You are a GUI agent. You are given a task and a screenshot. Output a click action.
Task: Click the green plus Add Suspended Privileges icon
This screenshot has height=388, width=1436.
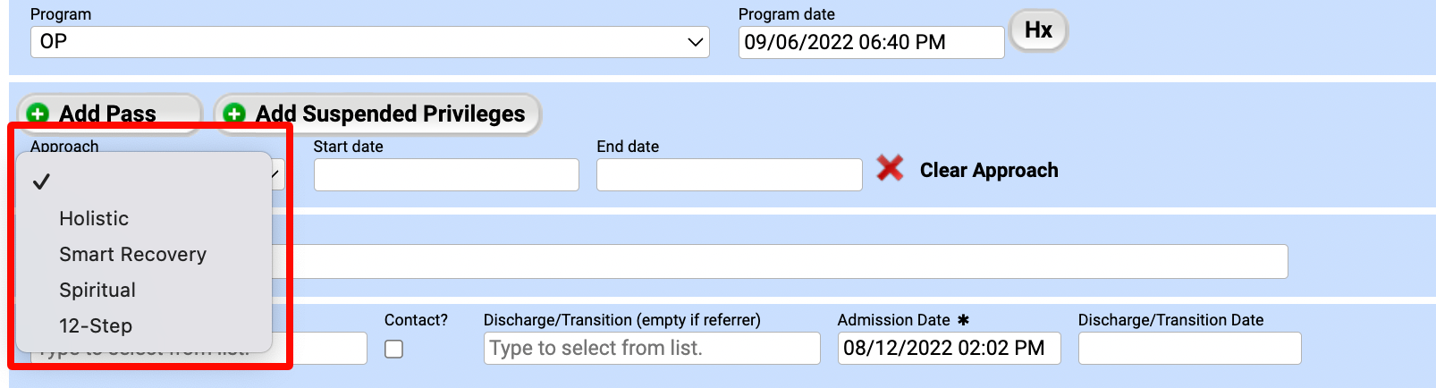(234, 114)
